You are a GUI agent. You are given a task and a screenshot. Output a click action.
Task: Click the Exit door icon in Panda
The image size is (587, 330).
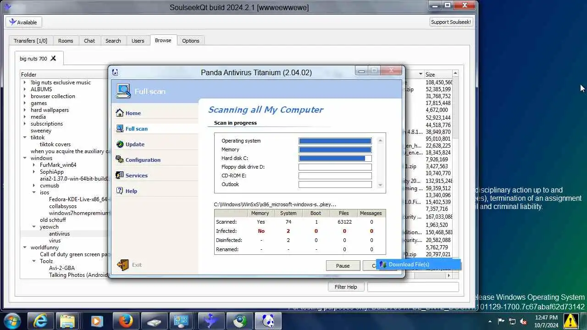[x=122, y=265]
